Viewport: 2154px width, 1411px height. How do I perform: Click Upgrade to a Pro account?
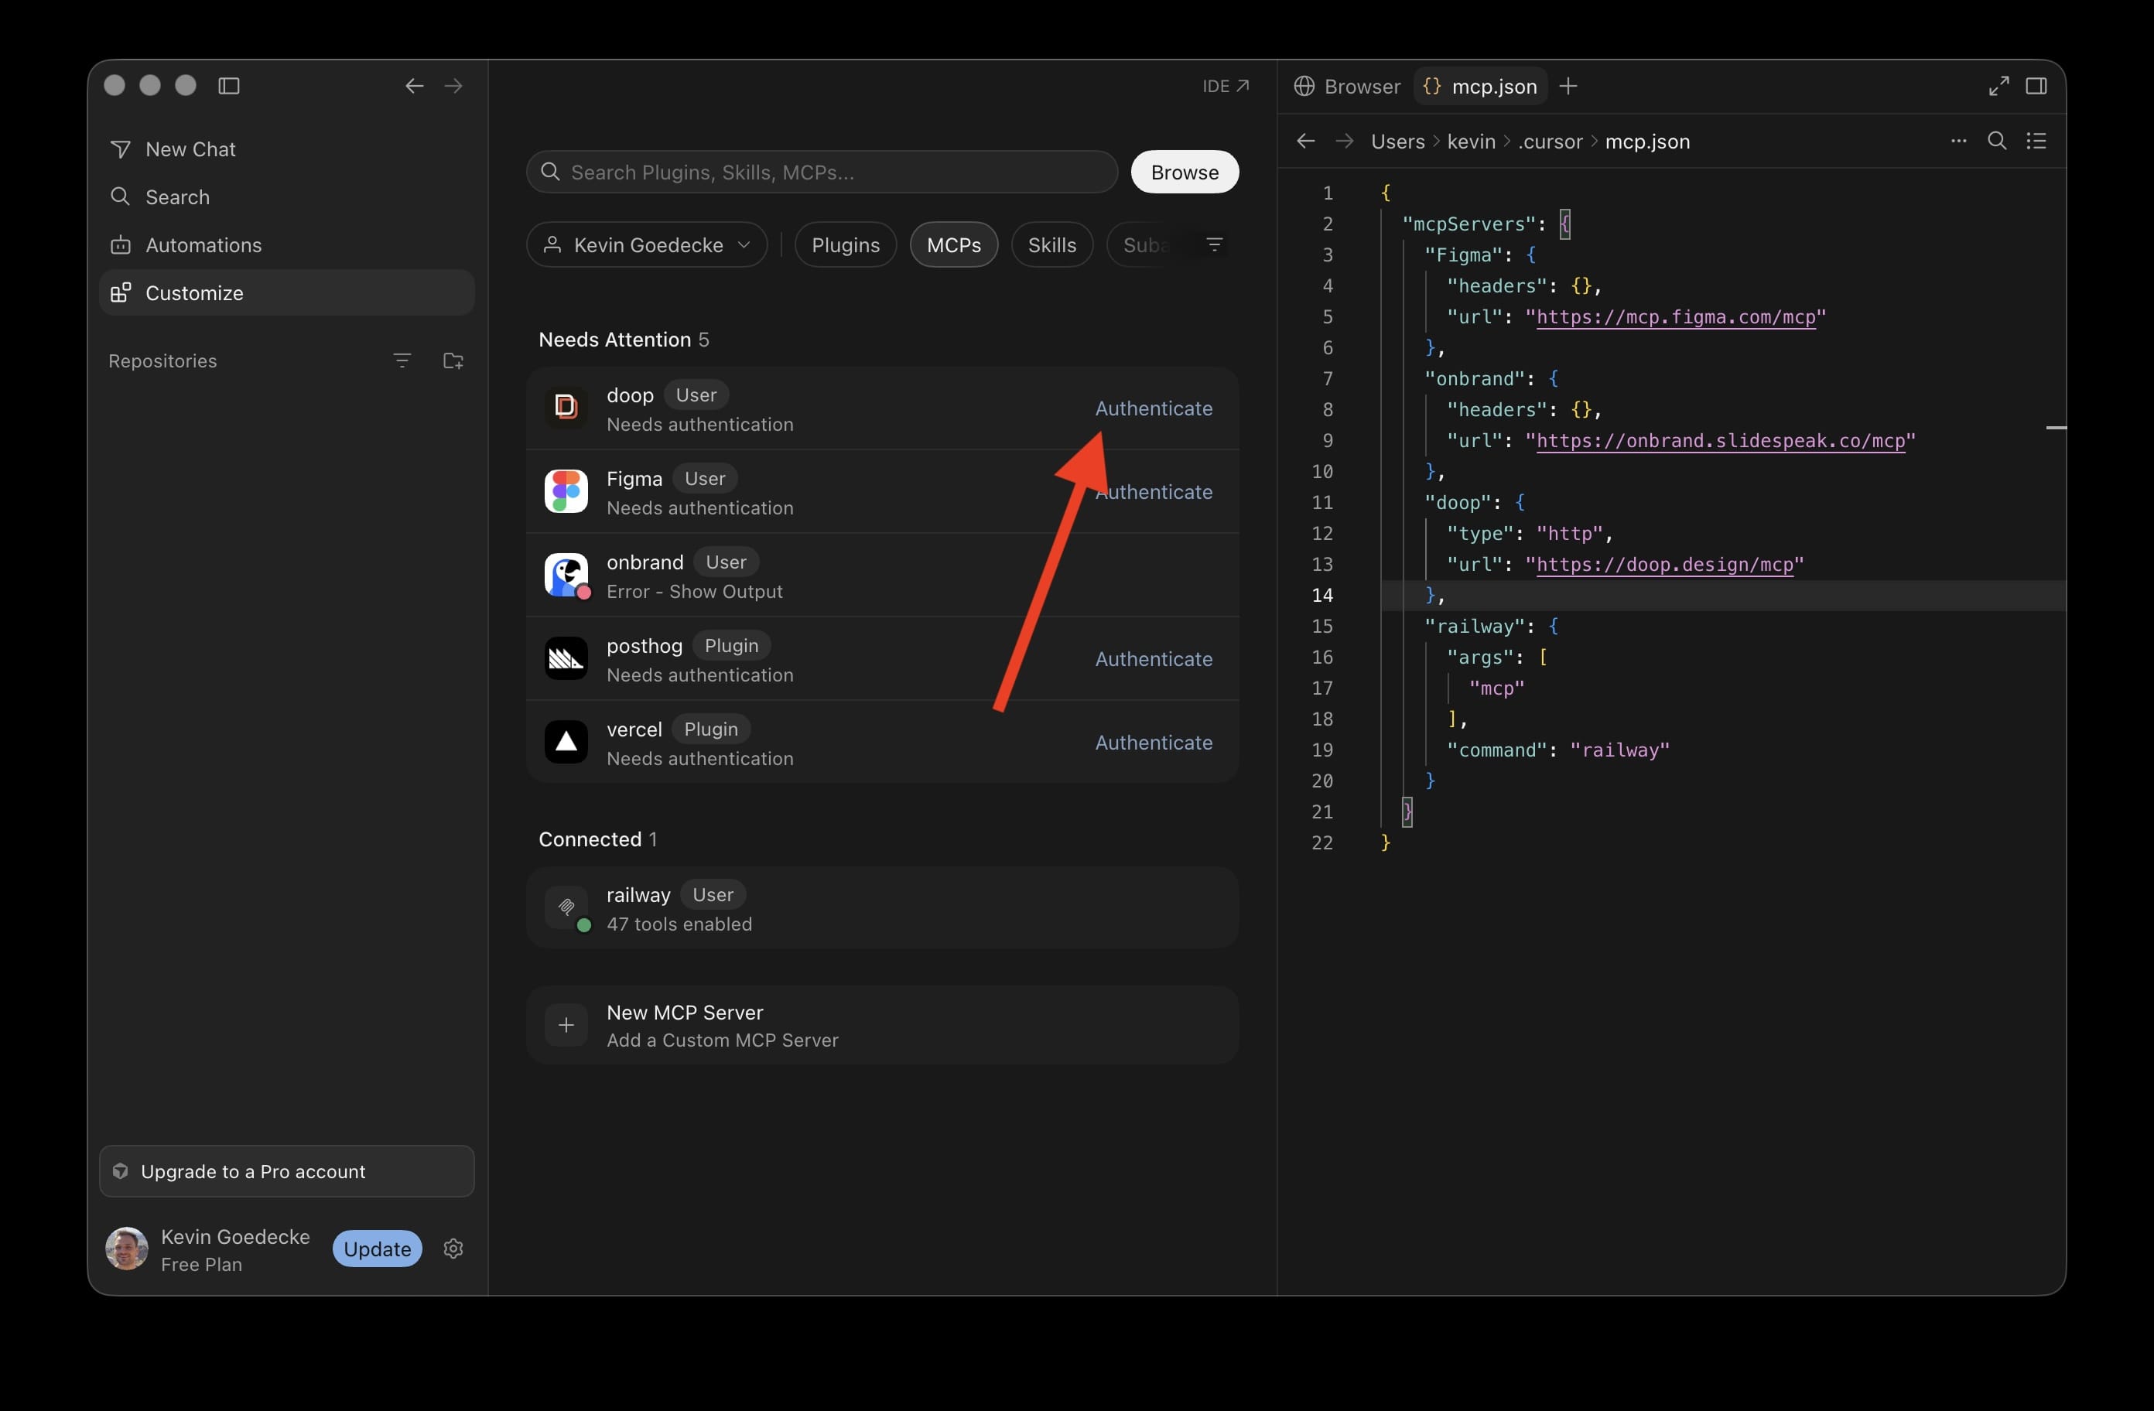[x=287, y=1171]
